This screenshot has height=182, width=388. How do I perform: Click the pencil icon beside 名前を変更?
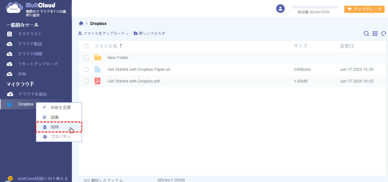click(x=44, y=107)
